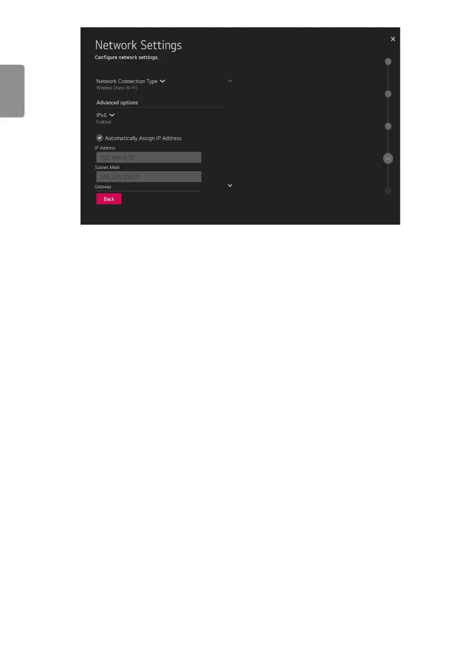Screen dimensions: 468x664
Task: Click the IP Address input field
Action: (x=149, y=157)
